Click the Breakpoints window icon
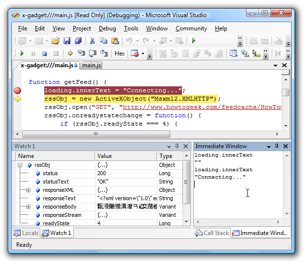304x262 pixels. click(135, 53)
